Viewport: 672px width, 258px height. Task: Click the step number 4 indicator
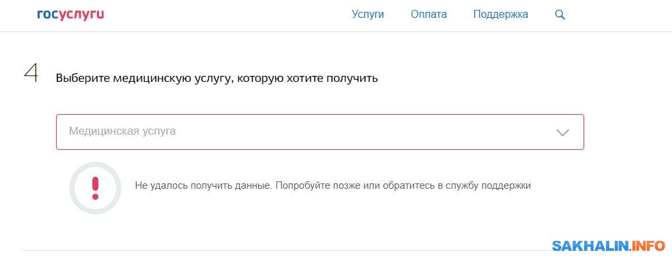[x=31, y=74]
